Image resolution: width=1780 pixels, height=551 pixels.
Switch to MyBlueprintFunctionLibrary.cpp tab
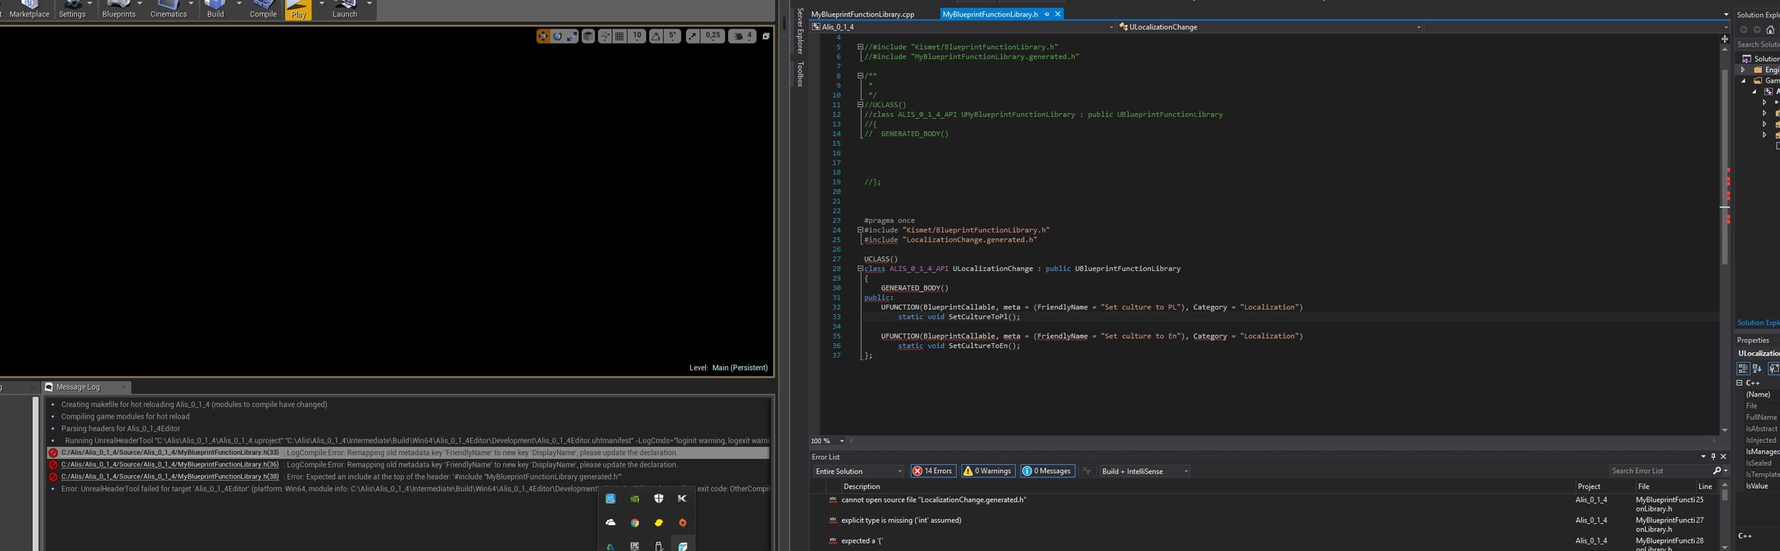[862, 14]
